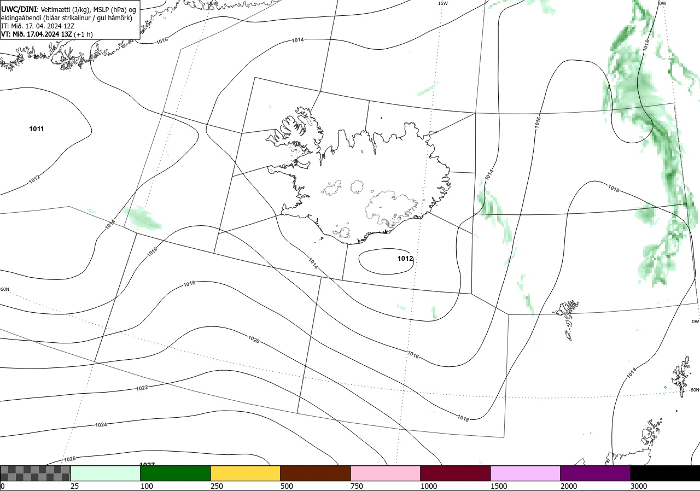Image resolution: width=700 pixels, height=491 pixels.
Task: Click the legend value 250
Action: click(x=217, y=486)
